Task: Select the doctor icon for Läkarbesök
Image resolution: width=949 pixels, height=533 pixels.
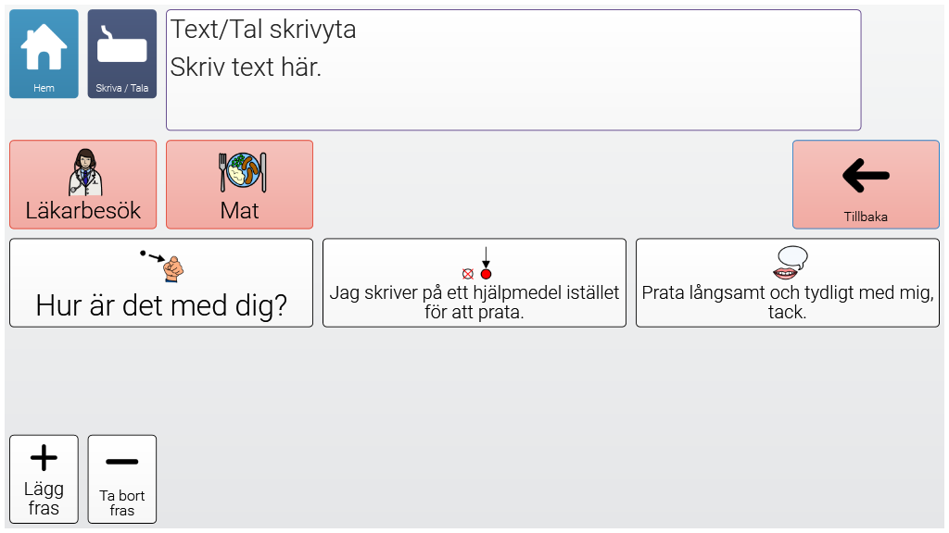Action: 83,172
